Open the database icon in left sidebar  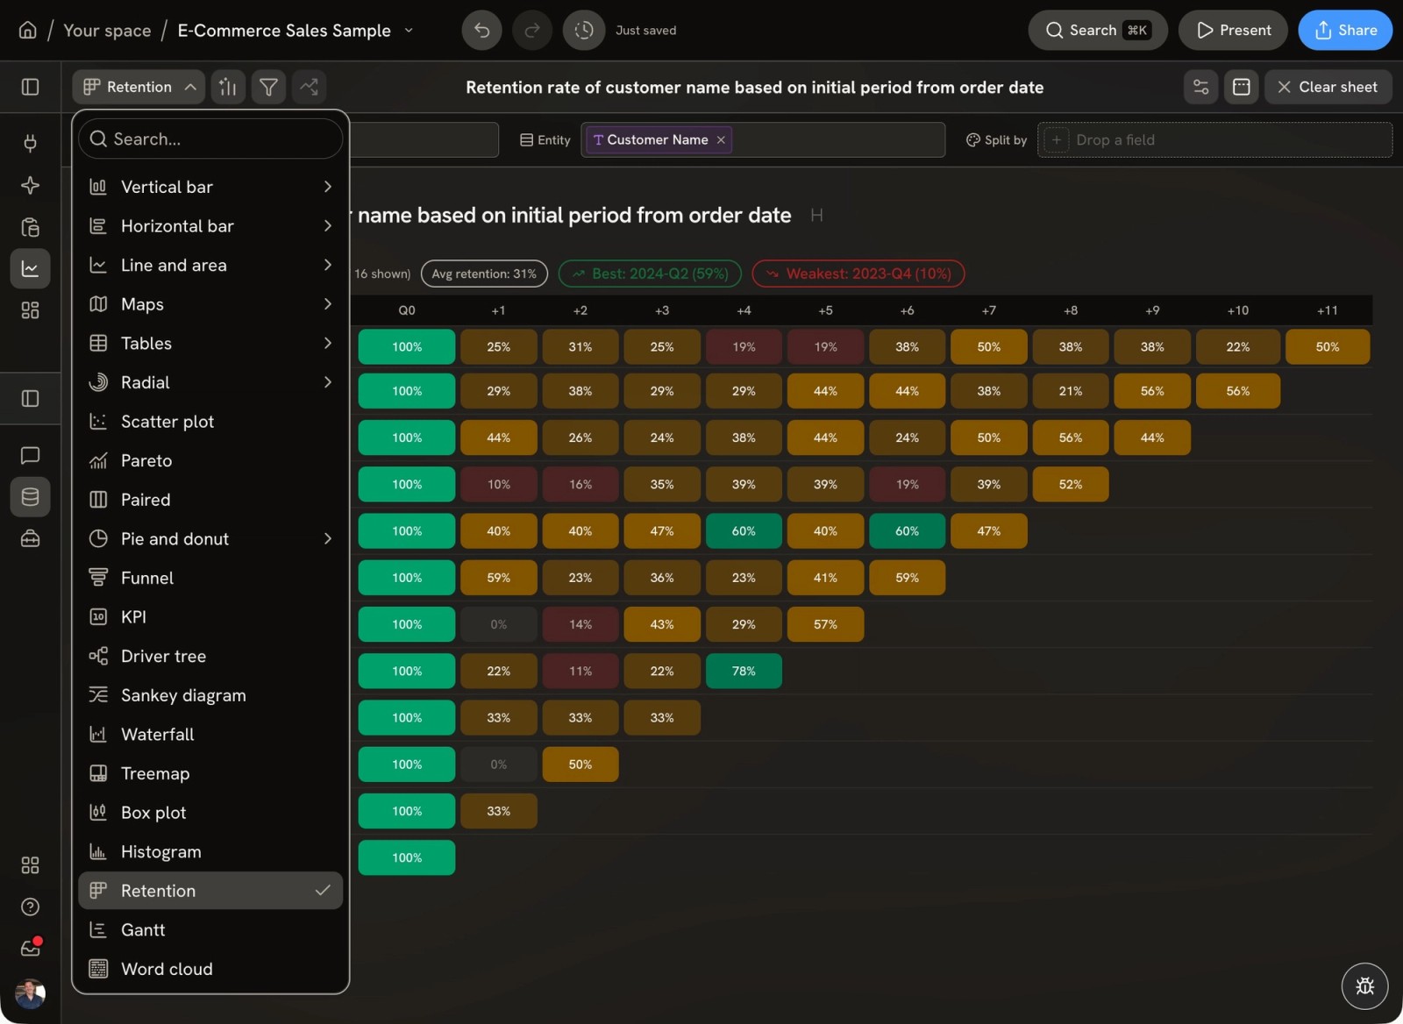coord(30,497)
